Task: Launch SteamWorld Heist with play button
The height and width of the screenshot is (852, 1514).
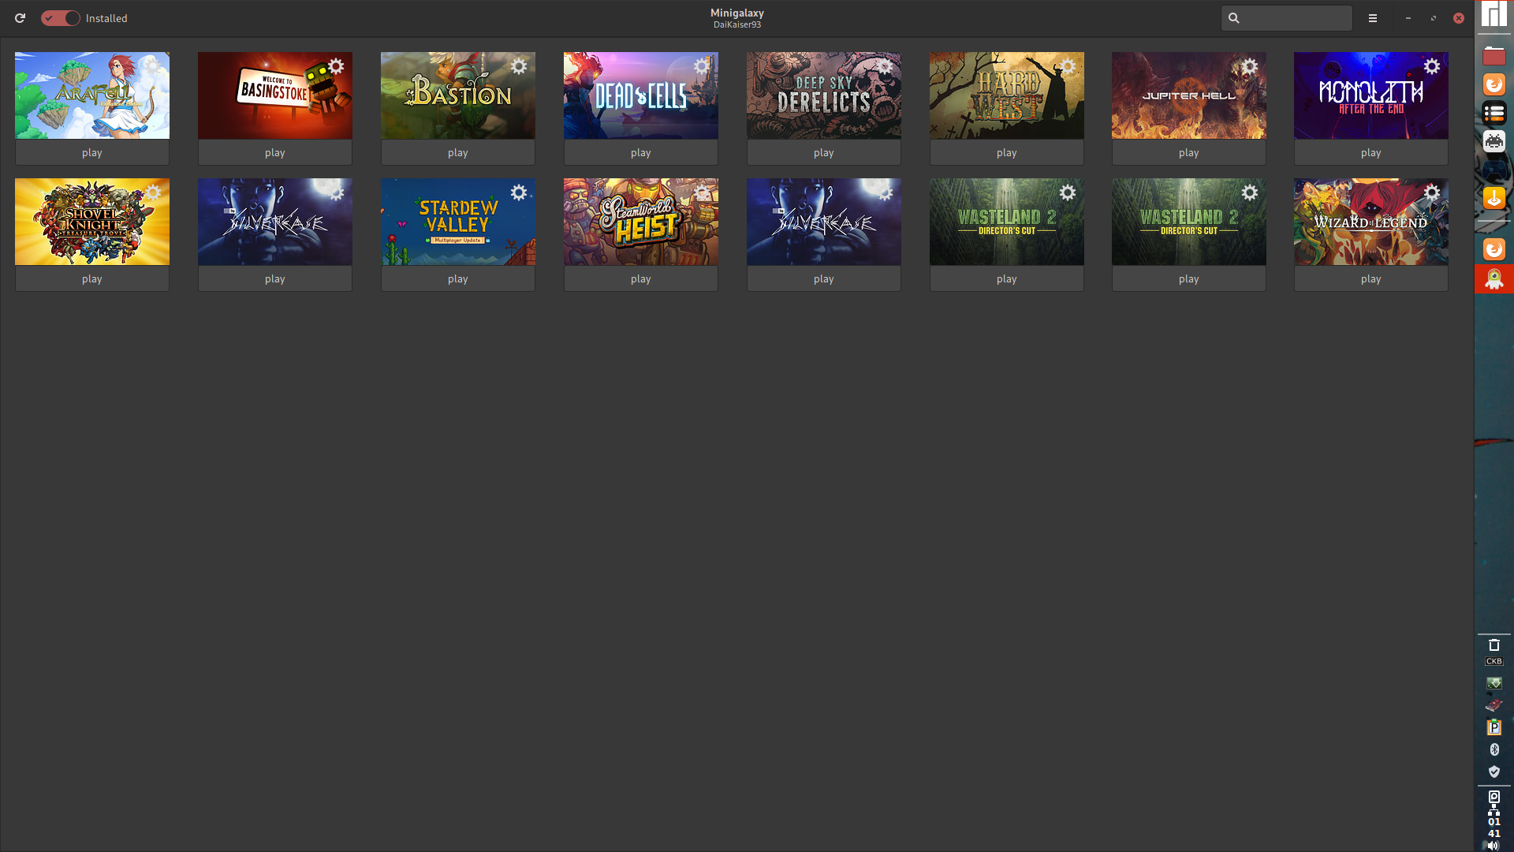Action: click(640, 278)
